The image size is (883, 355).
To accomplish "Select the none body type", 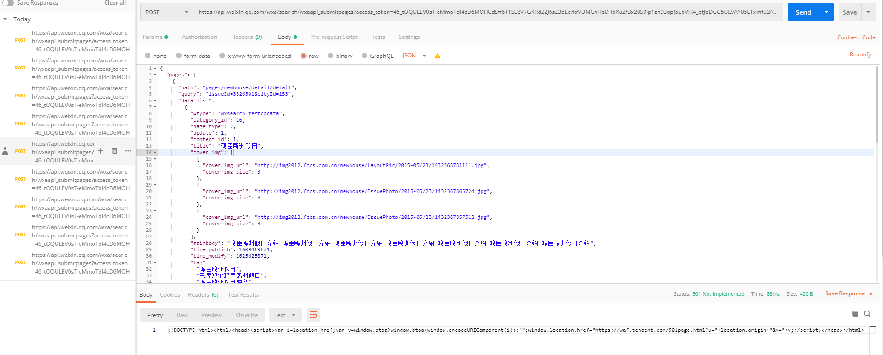I will pyautogui.click(x=148, y=56).
